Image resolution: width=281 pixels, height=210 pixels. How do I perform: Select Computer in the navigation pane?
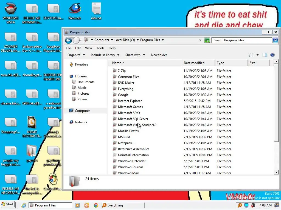[82, 111]
